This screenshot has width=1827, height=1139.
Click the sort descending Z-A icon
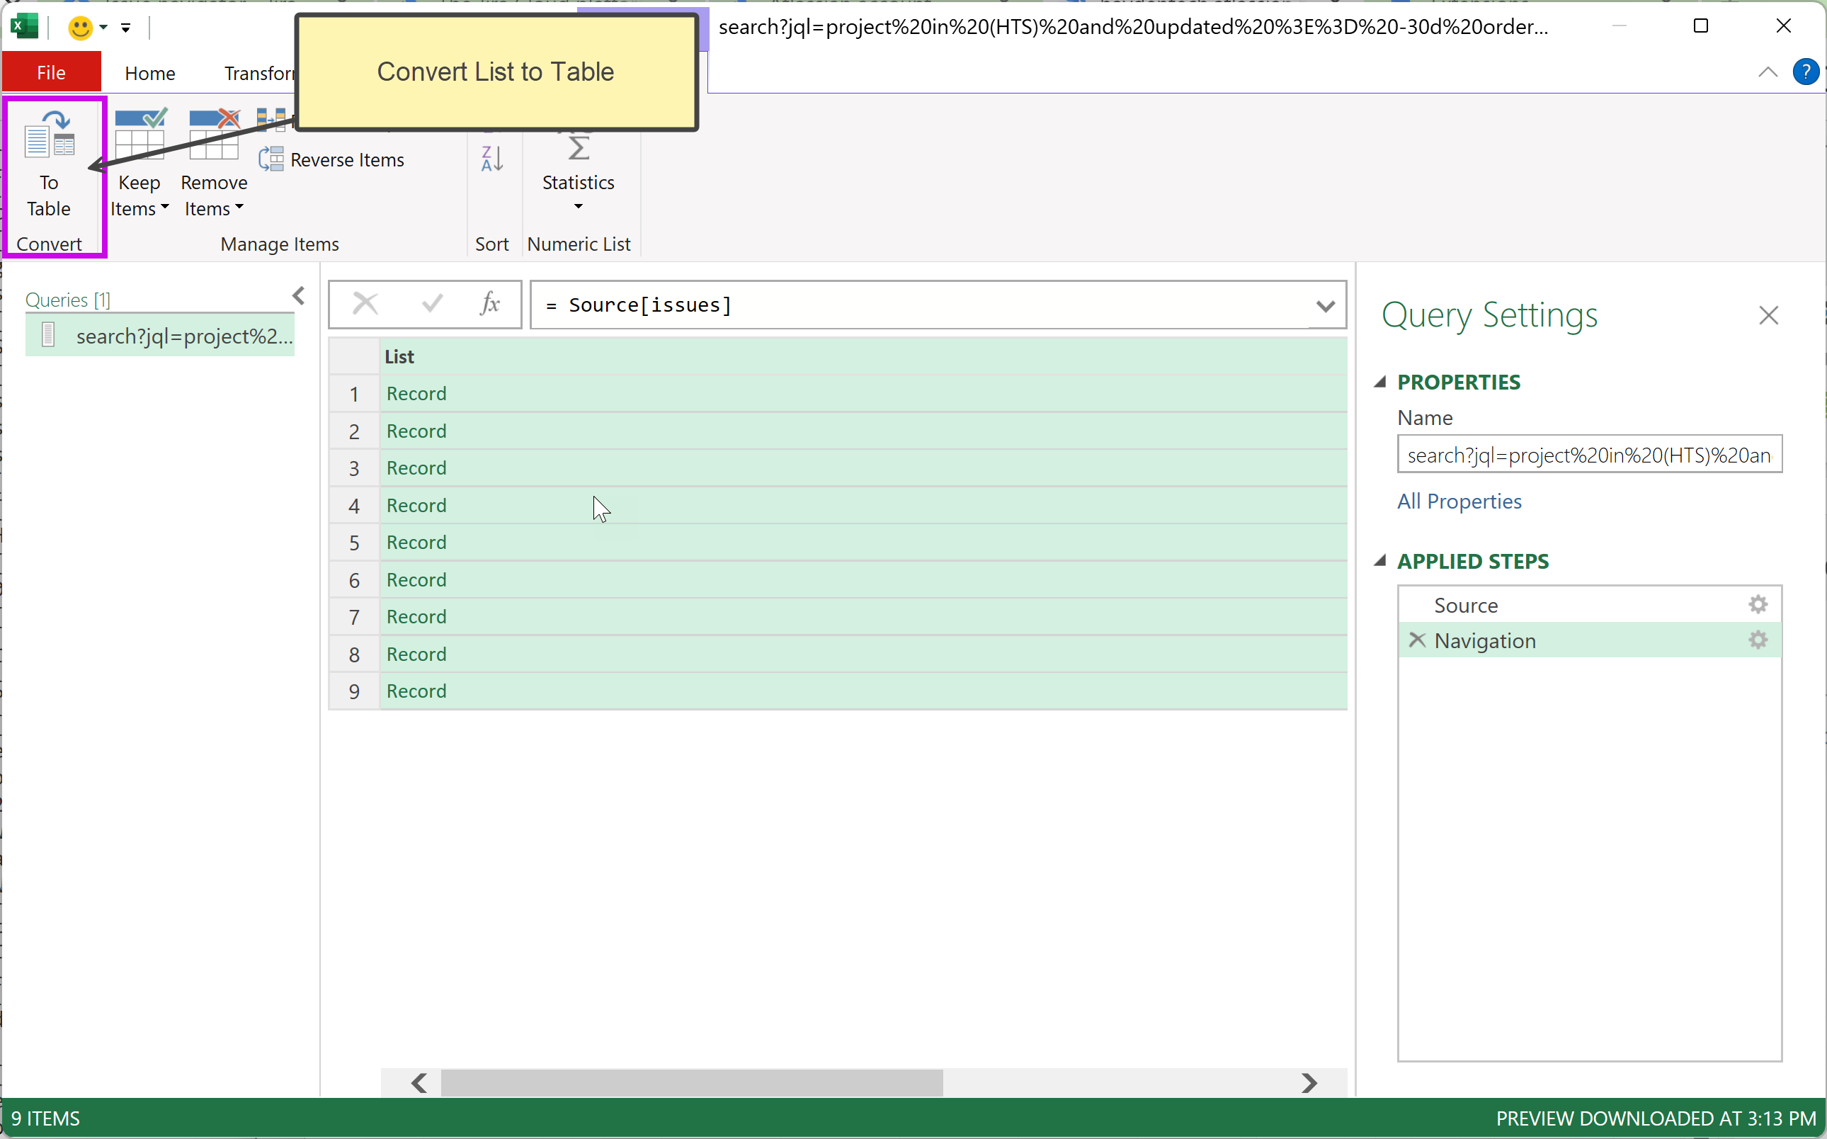pyautogui.click(x=491, y=158)
